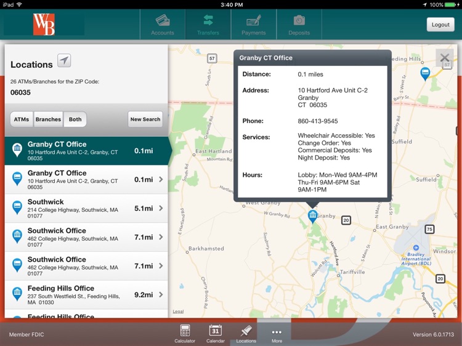Close the map with the X button
462x346 pixels.
tap(444, 58)
